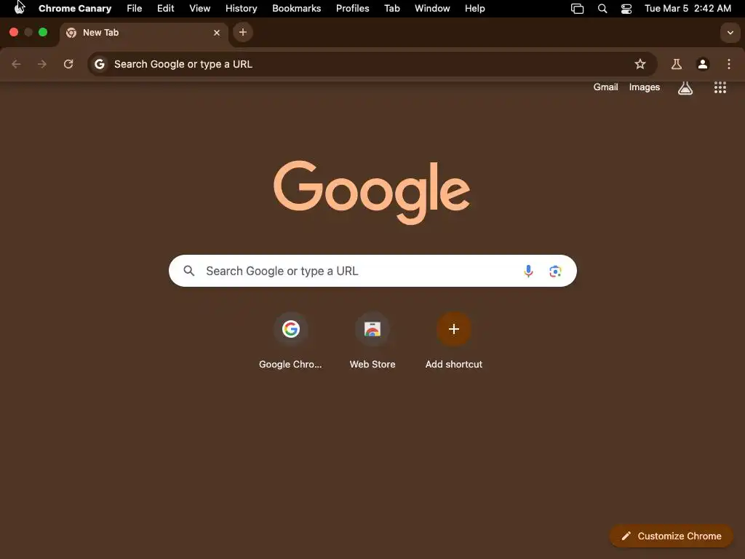Click the green fullscreen window button
Viewport: 745px width, 559px height.
[x=43, y=32]
